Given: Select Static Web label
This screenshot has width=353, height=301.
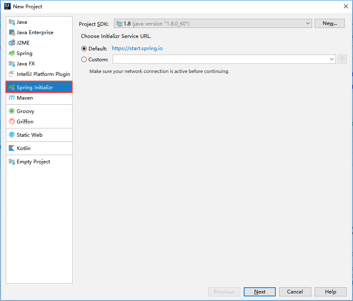Looking at the screenshot, I should click(30, 135).
